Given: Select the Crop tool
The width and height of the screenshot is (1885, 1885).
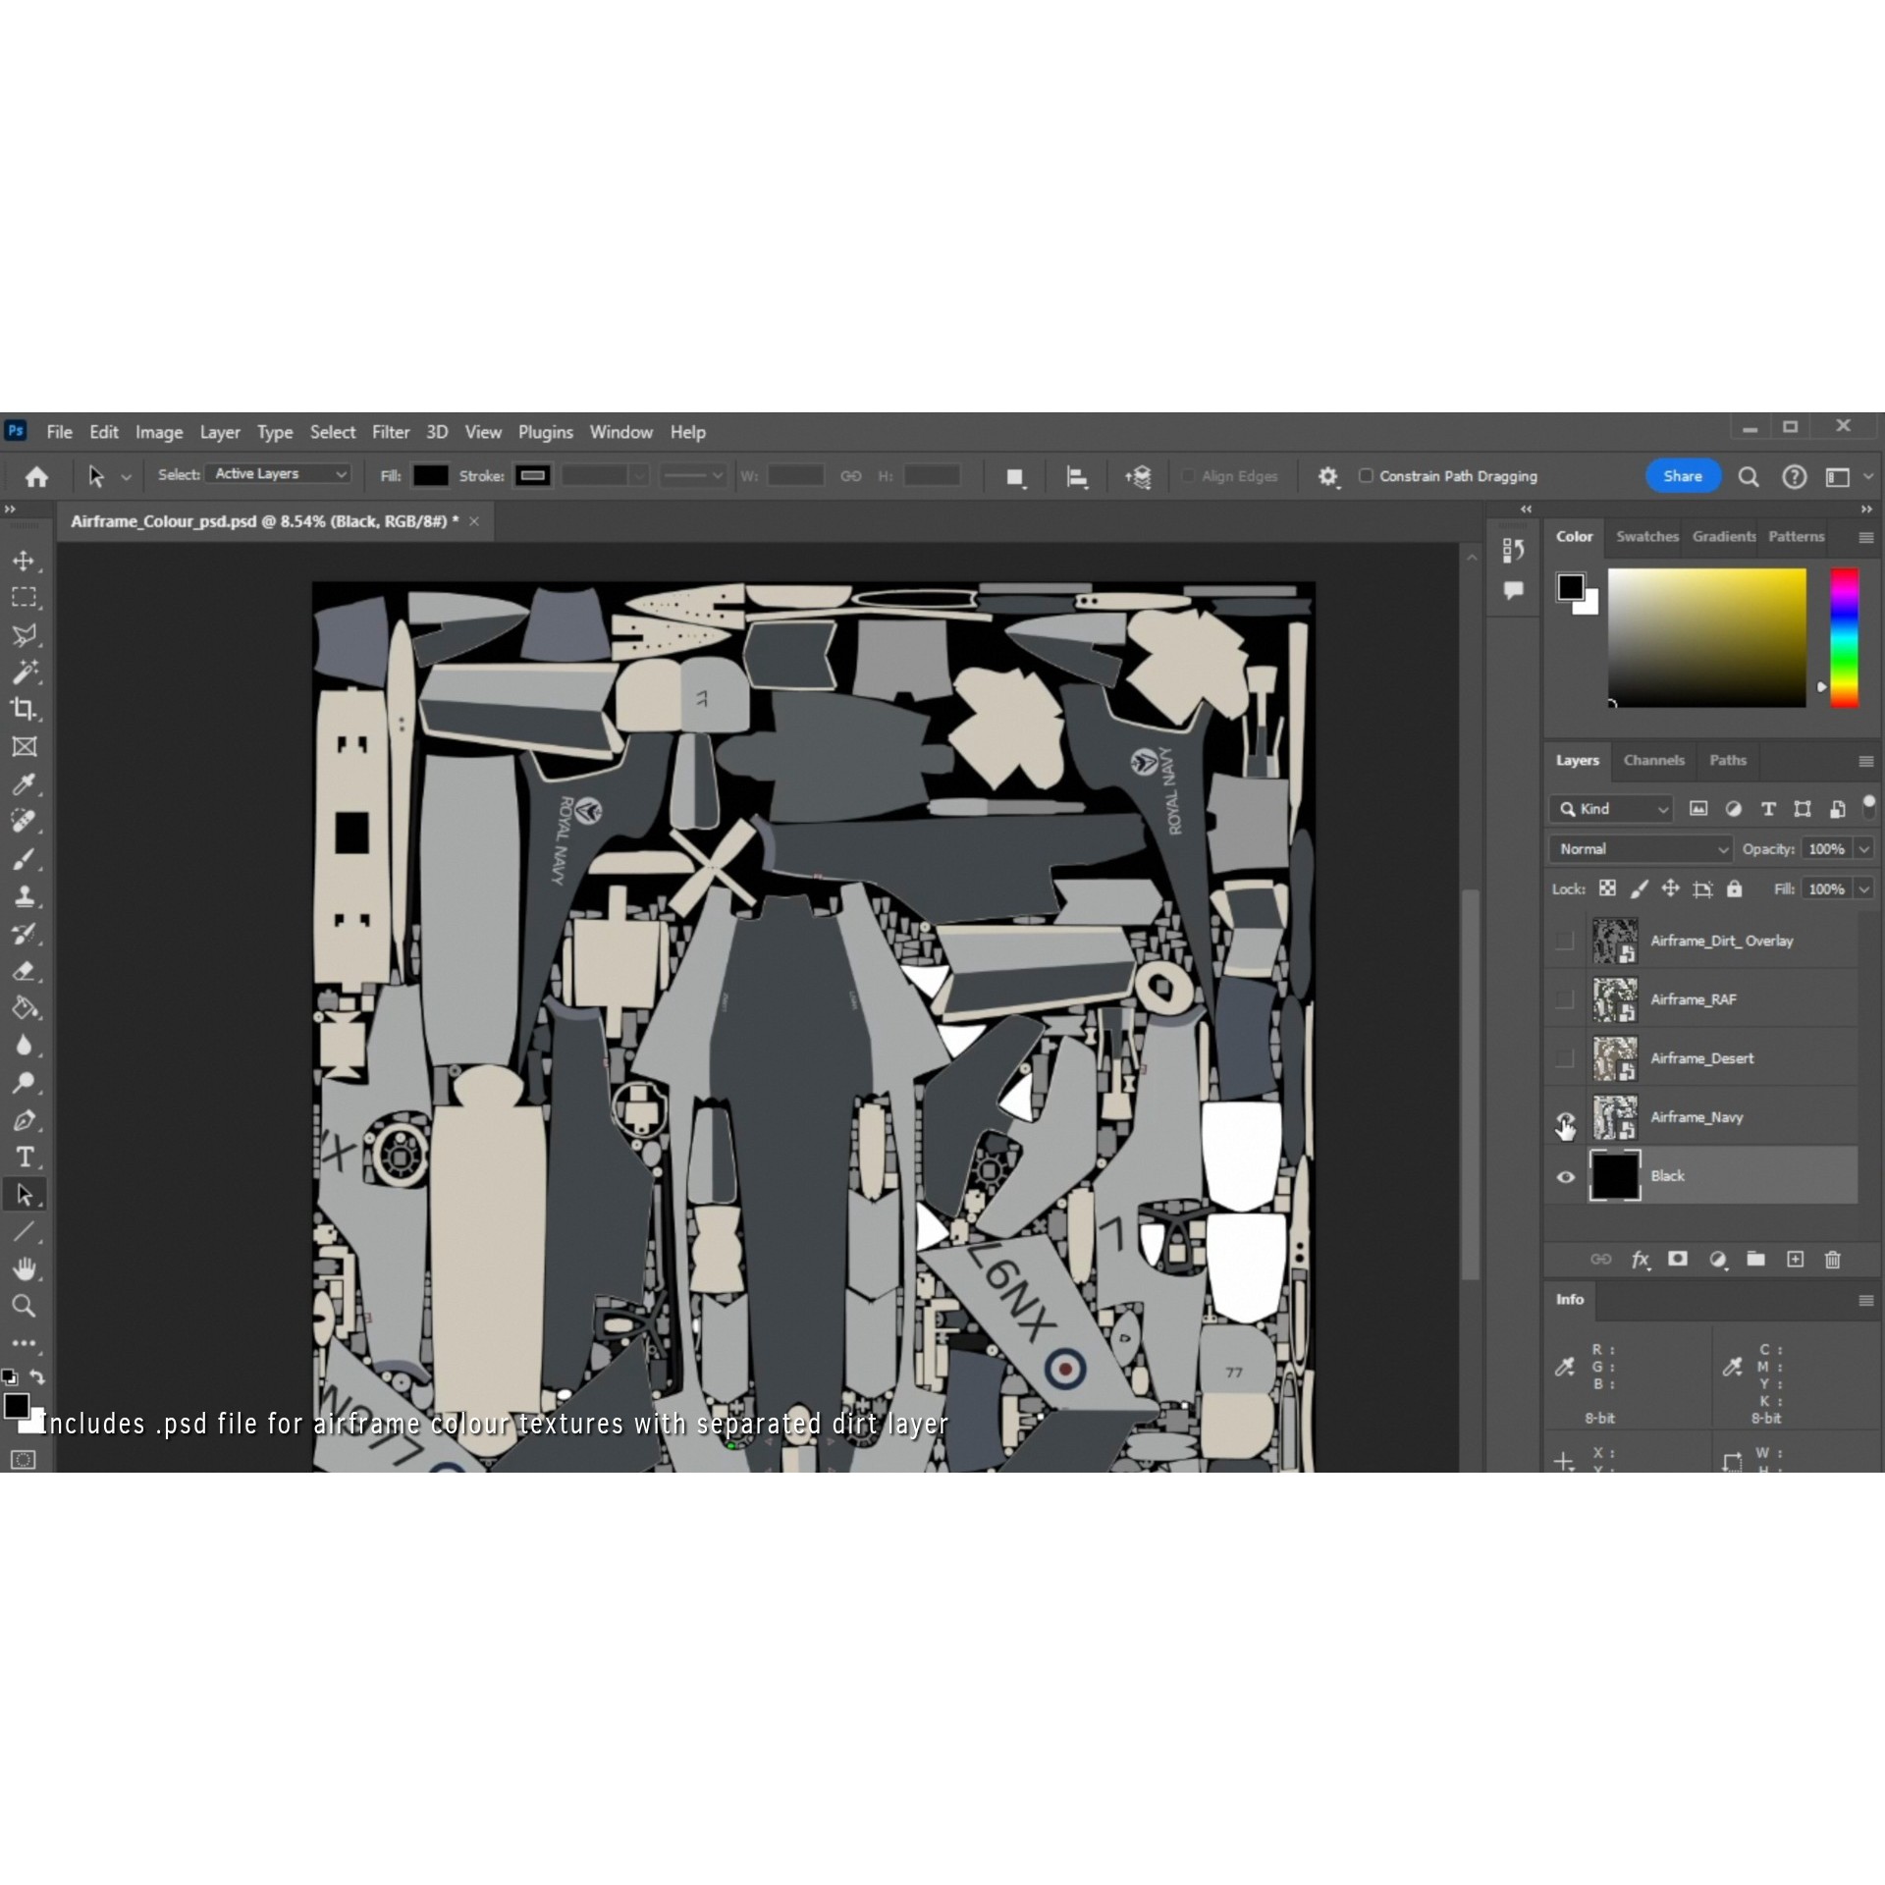Looking at the screenshot, I should [x=24, y=709].
